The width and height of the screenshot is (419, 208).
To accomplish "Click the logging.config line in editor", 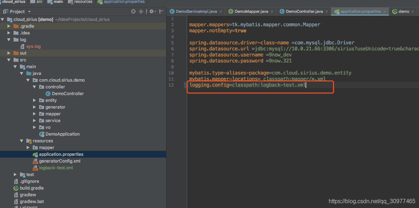I will [x=248, y=85].
